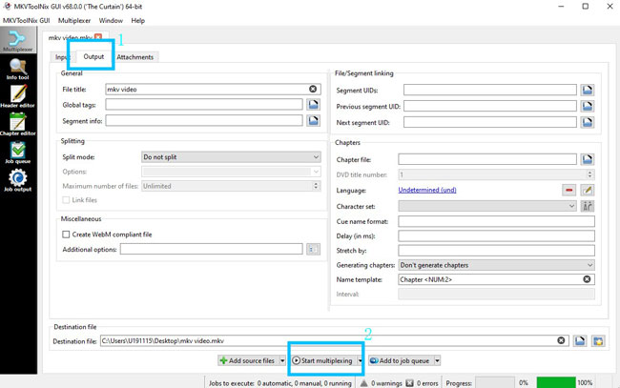This screenshot has height=388, width=620.
Task: Open the Undetermined (und) language link
Action: point(427,190)
